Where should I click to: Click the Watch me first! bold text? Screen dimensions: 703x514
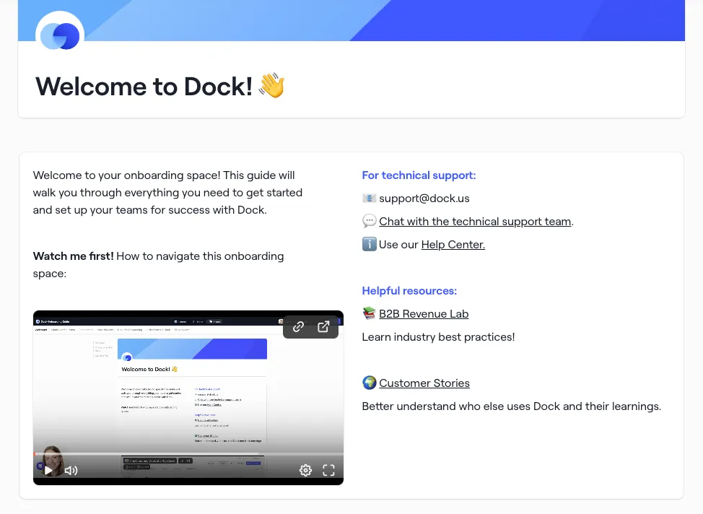pyautogui.click(x=73, y=256)
